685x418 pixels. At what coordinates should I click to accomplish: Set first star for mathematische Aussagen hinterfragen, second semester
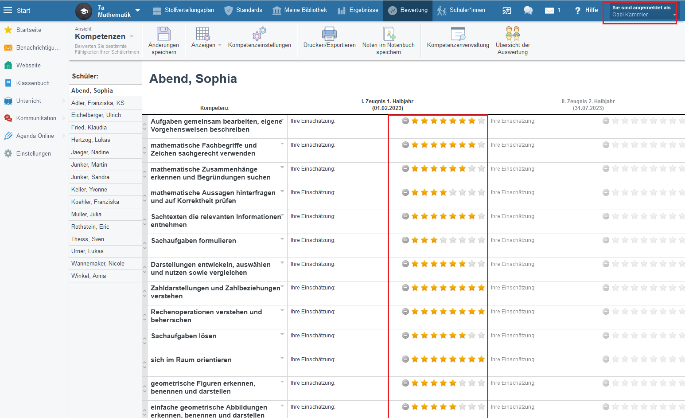click(x=615, y=192)
